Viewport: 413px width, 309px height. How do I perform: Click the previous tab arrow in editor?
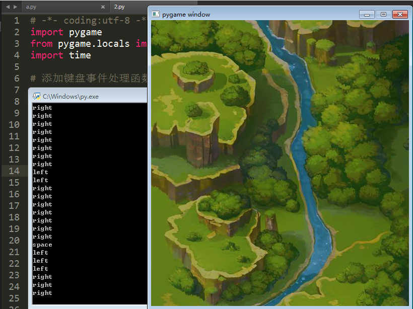pos(8,7)
